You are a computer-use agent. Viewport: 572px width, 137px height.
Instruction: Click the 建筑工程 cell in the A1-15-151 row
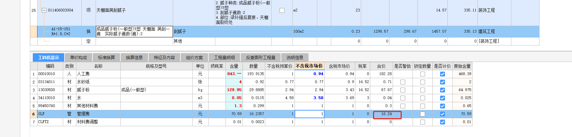click(x=494, y=31)
